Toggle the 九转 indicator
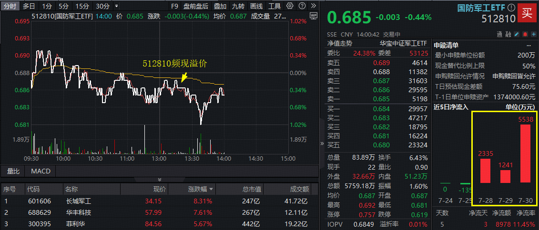Screen dimensions: 539x230 tap(238, 6)
